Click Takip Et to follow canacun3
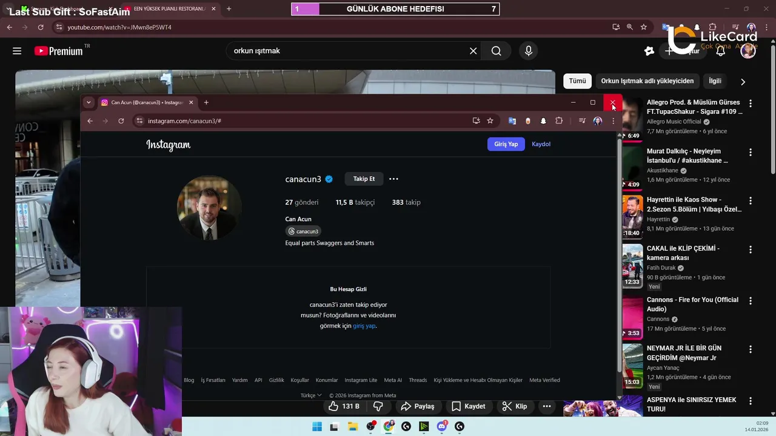The width and height of the screenshot is (776, 436). (364, 179)
